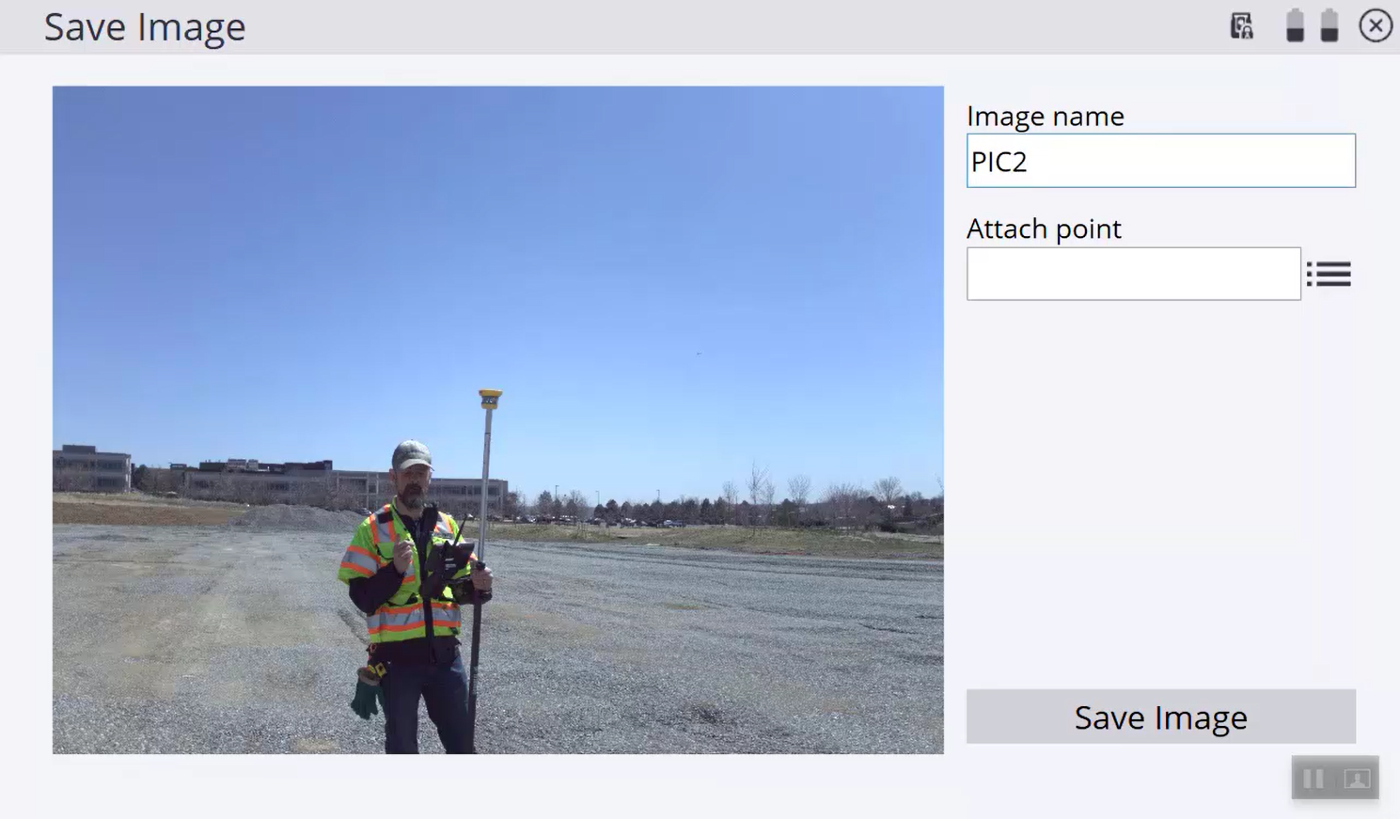
Task: Click the Save Image dialog title
Action: coord(145,27)
